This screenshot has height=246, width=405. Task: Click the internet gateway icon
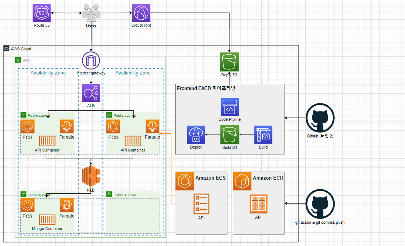click(91, 60)
